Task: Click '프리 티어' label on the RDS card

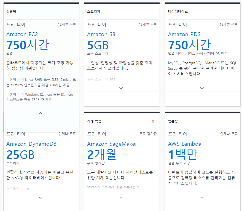Action: click(178, 25)
